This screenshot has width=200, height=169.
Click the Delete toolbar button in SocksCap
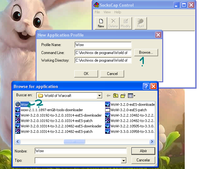coord(113,23)
